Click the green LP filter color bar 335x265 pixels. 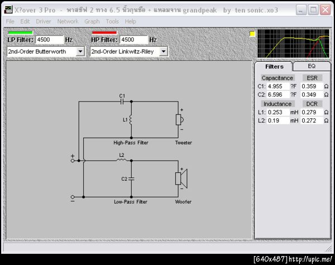(x=20, y=33)
